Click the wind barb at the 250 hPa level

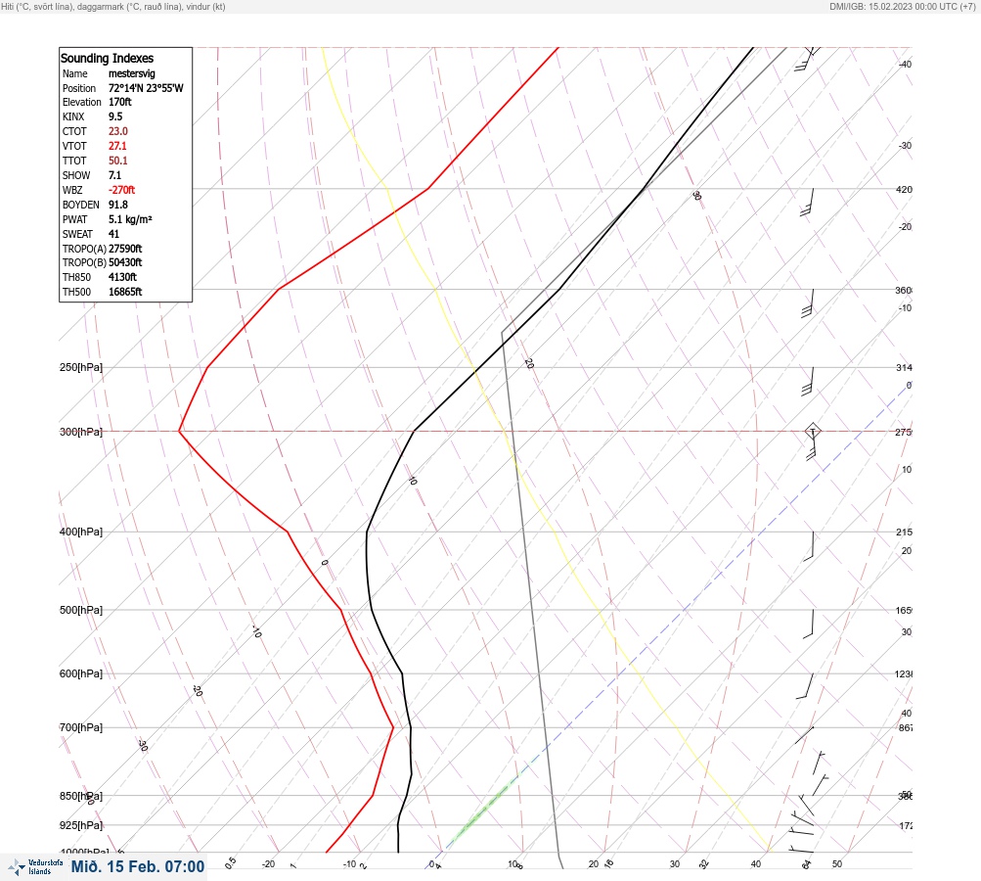pyautogui.click(x=808, y=382)
